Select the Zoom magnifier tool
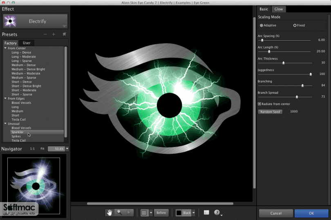This screenshot has height=220, width=331. (119, 213)
